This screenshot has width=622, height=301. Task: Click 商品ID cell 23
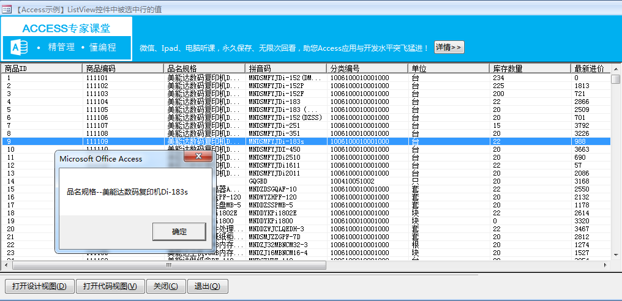(10, 252)
